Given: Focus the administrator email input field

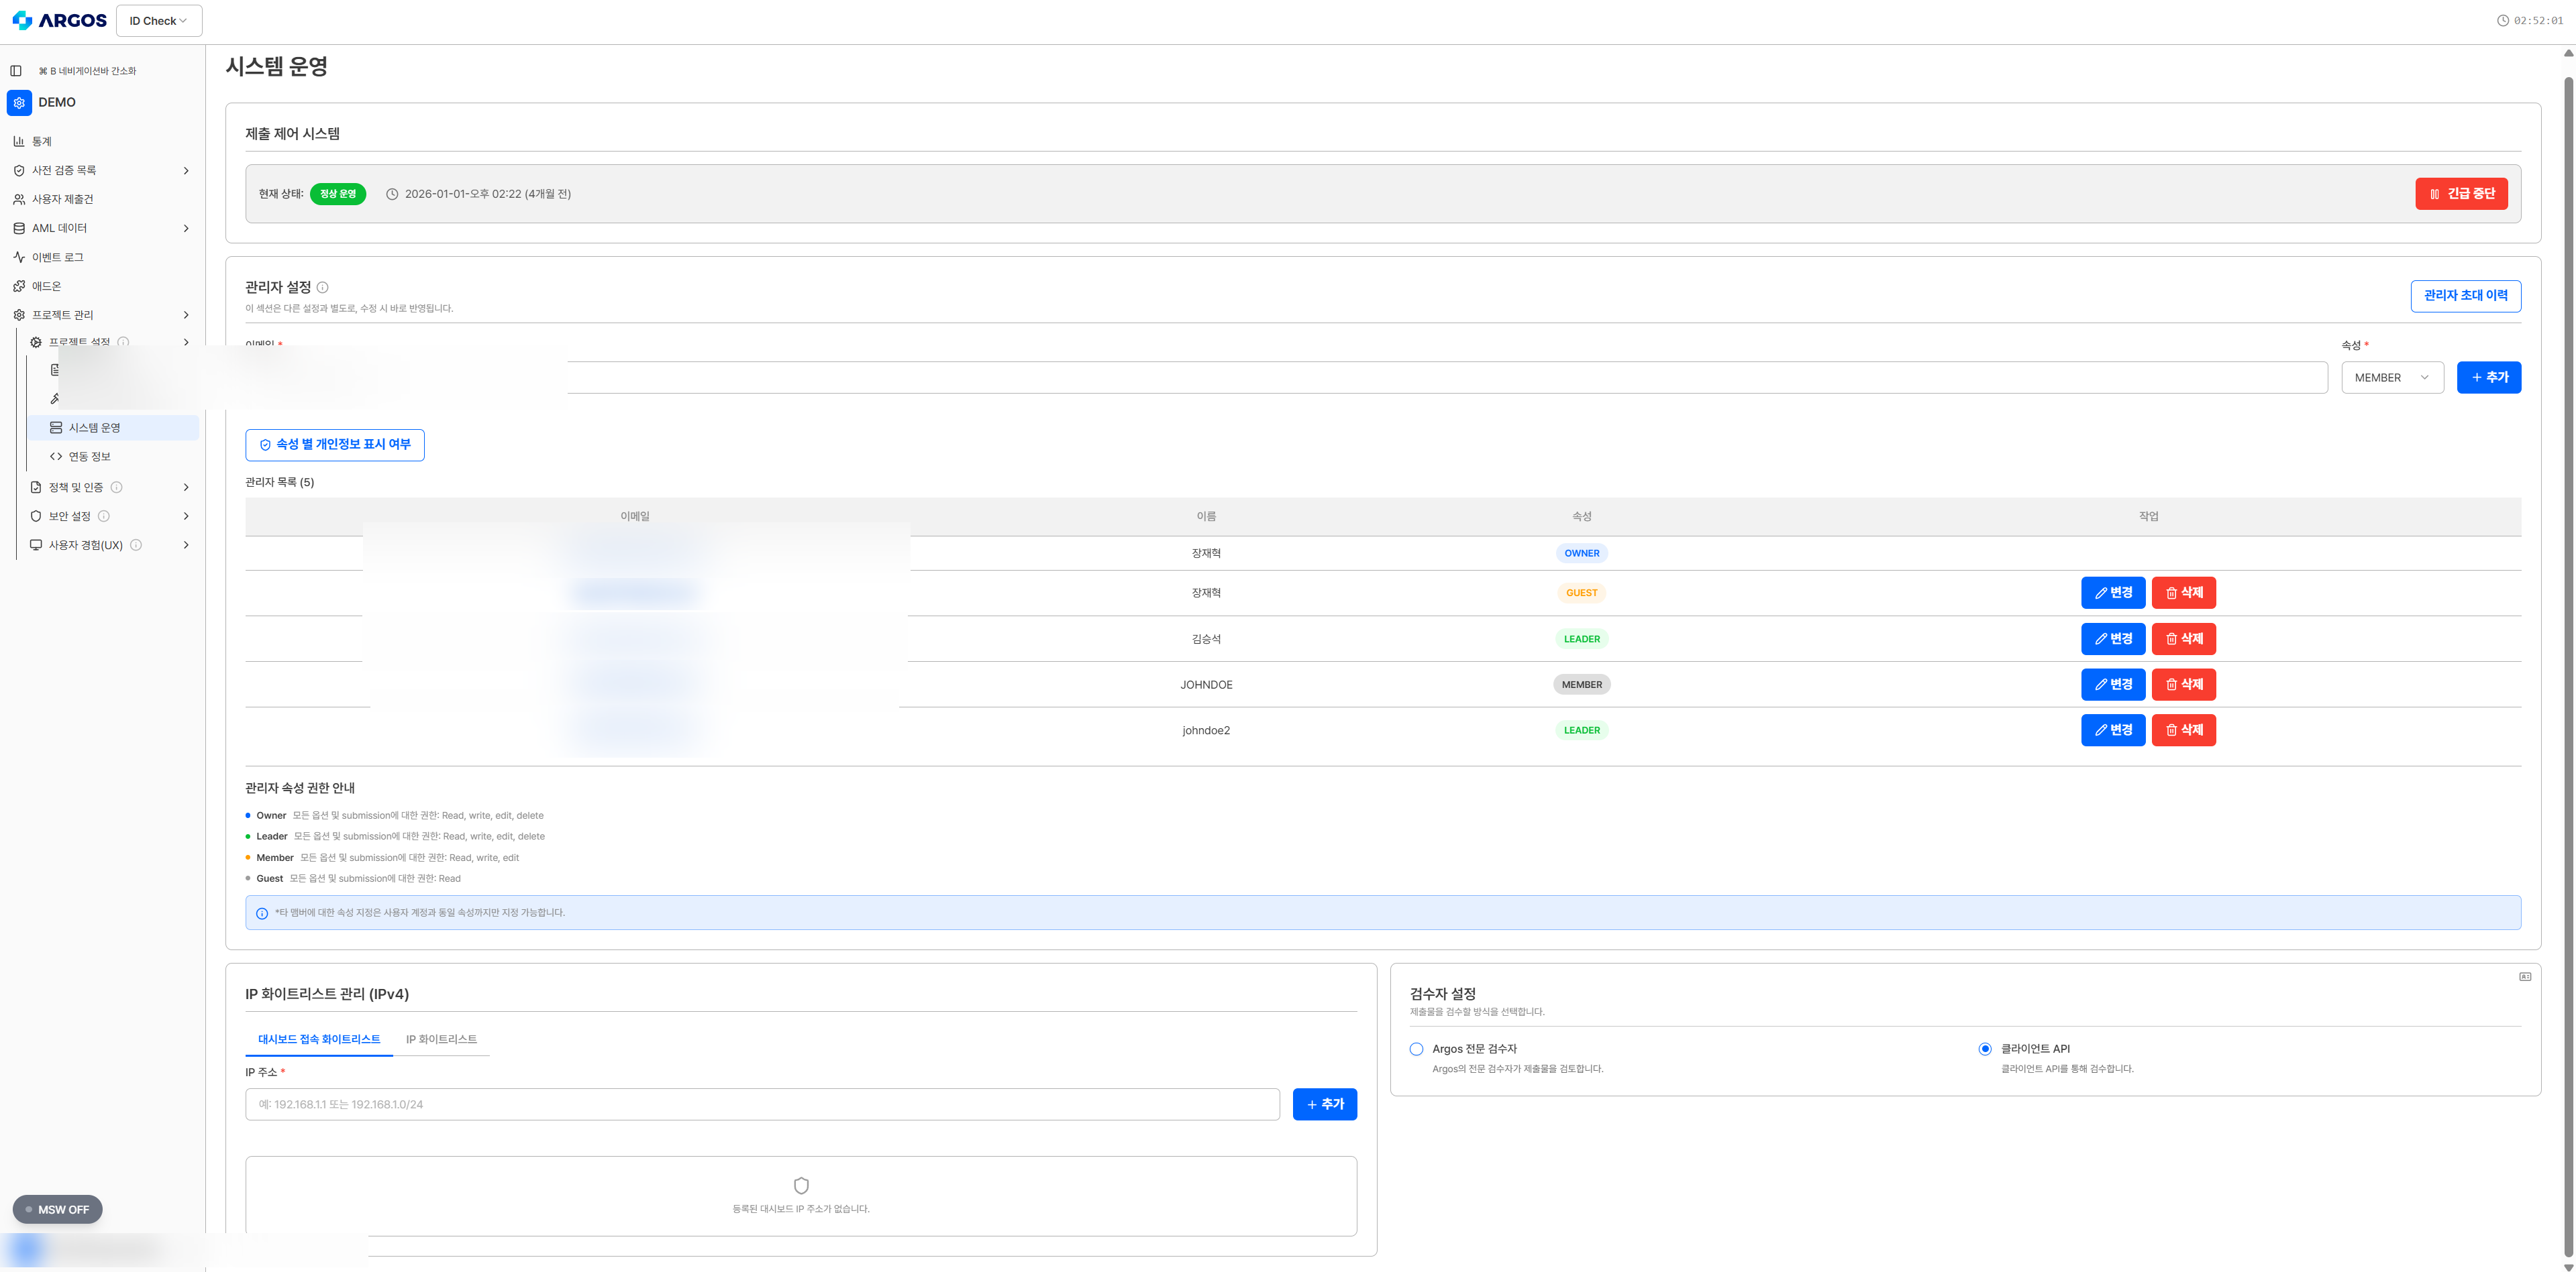Looking at the screenshot, I should pyautogui.click(x=1286, y=378).
